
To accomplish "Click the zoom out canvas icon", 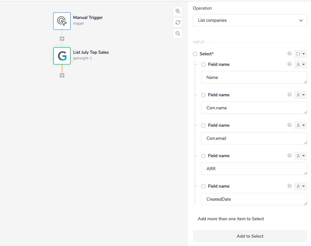I will (178, 34).
